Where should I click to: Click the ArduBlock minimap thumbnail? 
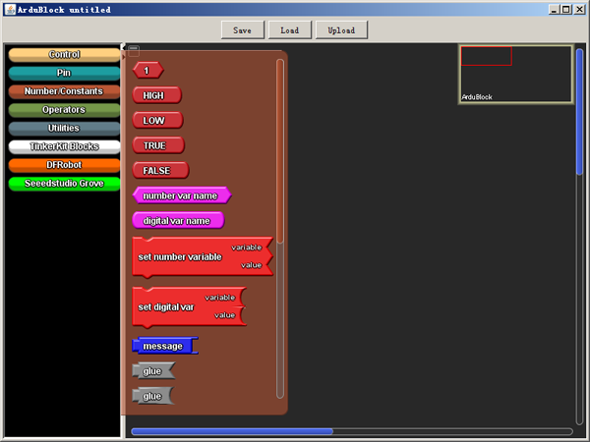(515, 74)
